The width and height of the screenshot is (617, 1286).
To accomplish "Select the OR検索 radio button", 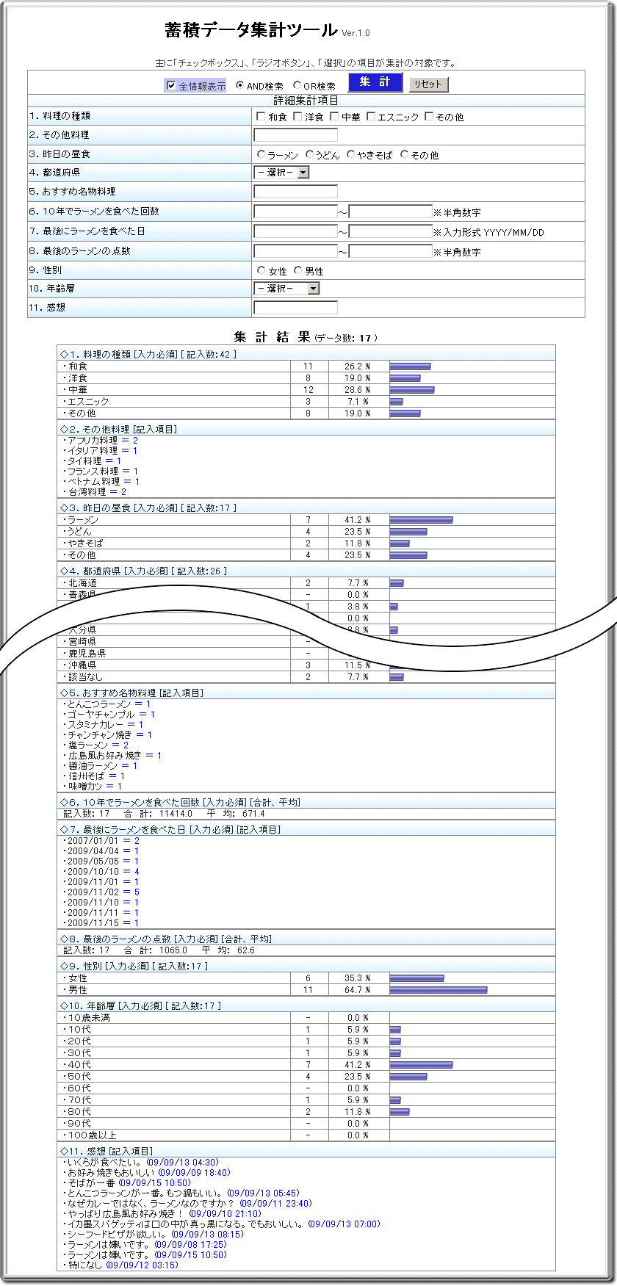I will point(297,85).
